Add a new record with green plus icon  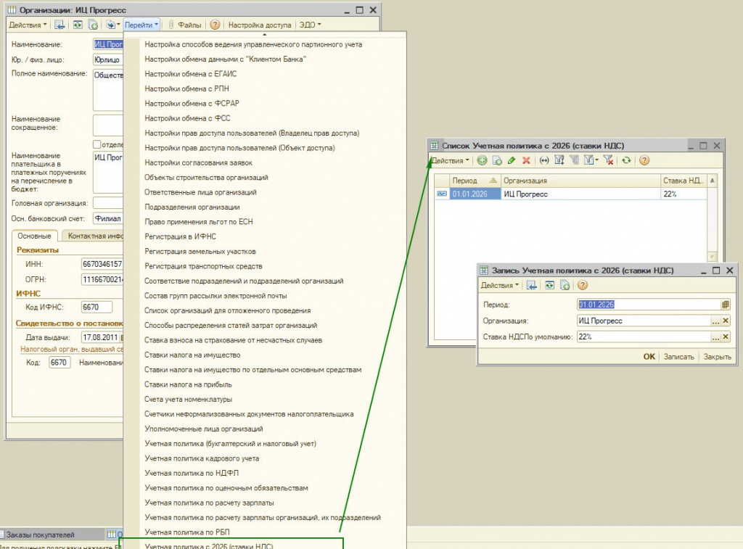click(482, 160)
